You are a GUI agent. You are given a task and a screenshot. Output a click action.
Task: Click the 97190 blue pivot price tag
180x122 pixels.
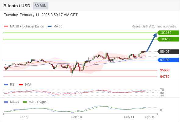pyautogui.click(x=168, y=60)
